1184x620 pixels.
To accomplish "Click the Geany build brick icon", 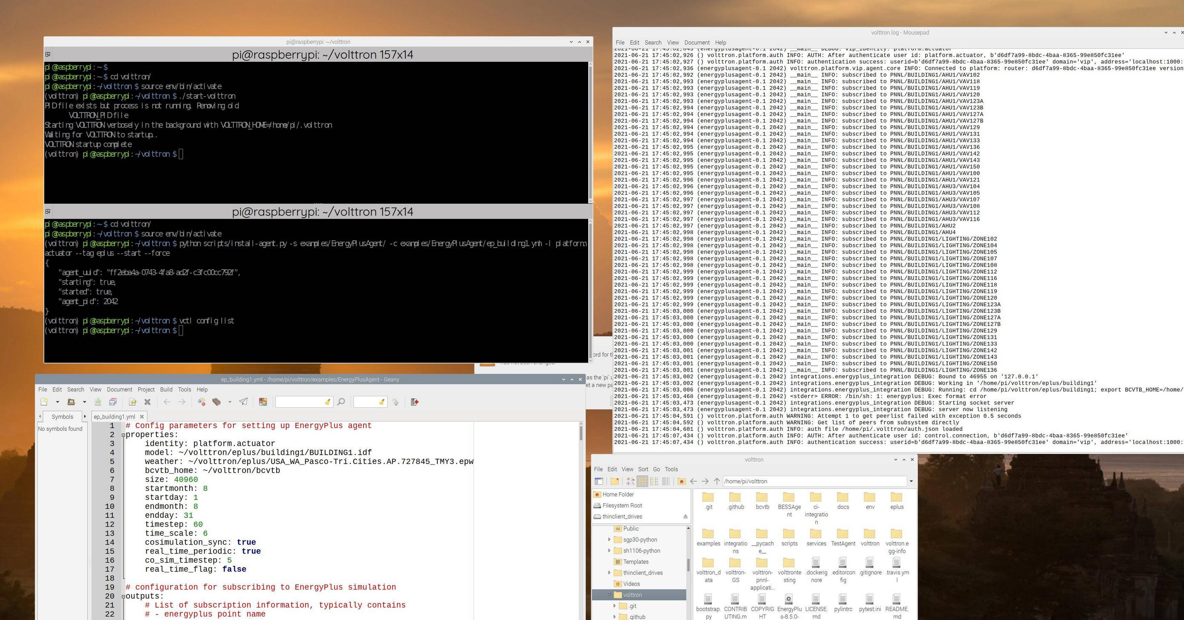I will pyautogui.click(x=217, y=402).
